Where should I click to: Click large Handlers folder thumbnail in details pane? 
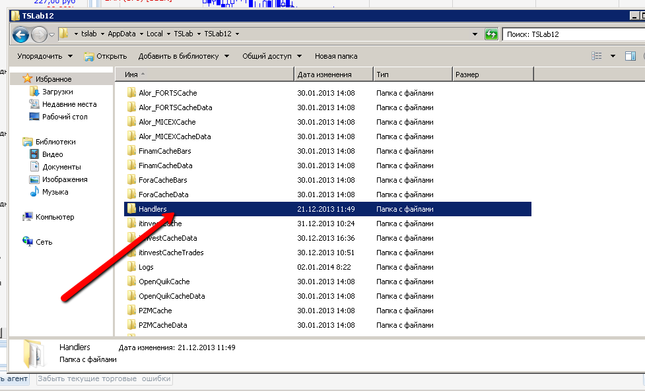pos(34,353)
